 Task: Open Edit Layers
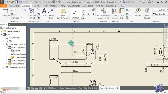pos(147,14)
